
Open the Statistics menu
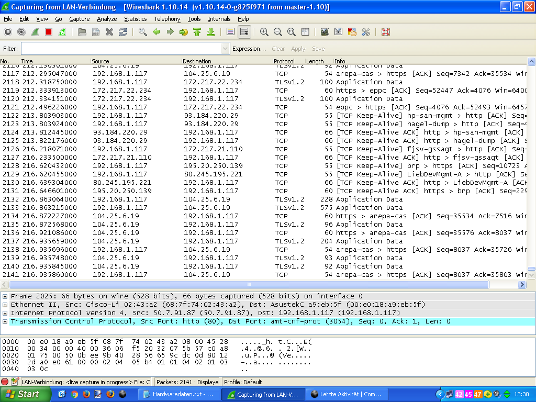[136, 19]
